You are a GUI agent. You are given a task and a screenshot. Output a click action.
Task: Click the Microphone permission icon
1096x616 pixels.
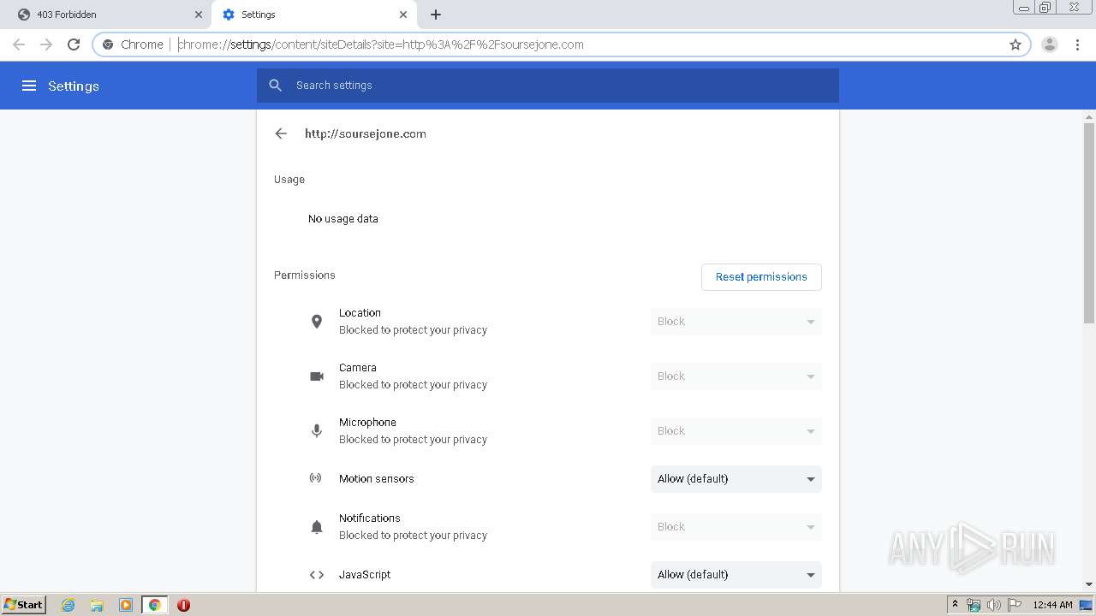point(317,431)
